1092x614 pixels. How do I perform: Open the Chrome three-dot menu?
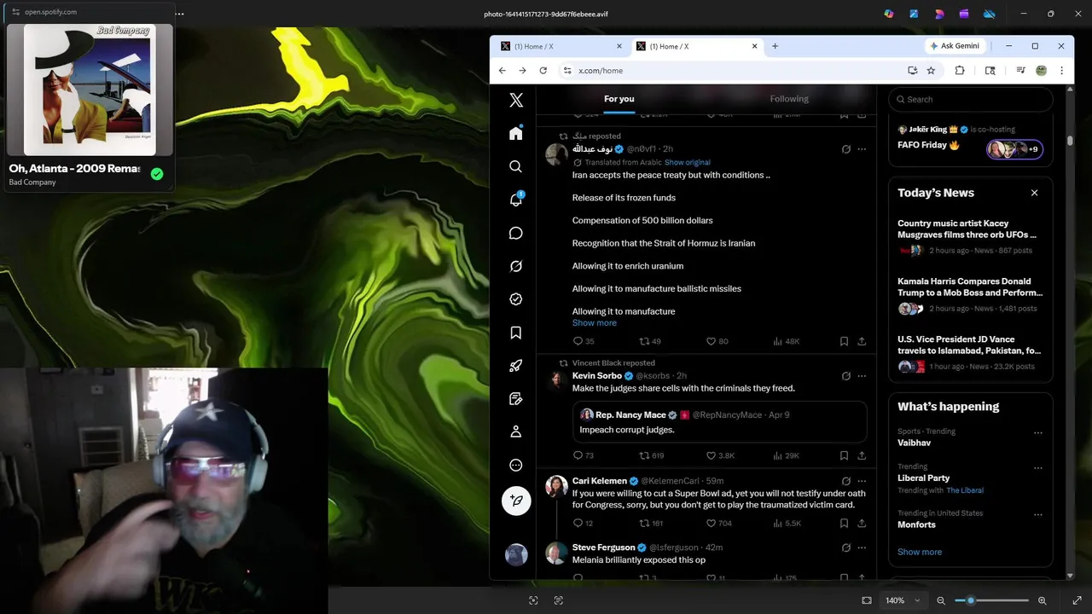pyautogui.click(x=1061, y=71)
